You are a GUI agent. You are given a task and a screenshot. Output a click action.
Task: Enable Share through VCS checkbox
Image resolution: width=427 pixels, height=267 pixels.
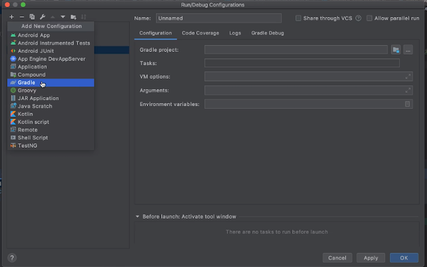(299, 18)
